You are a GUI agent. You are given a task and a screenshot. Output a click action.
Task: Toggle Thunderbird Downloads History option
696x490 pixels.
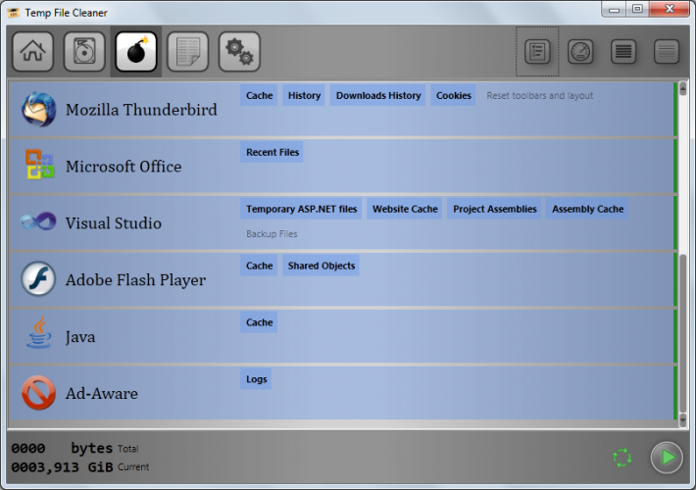pos(378,96)
